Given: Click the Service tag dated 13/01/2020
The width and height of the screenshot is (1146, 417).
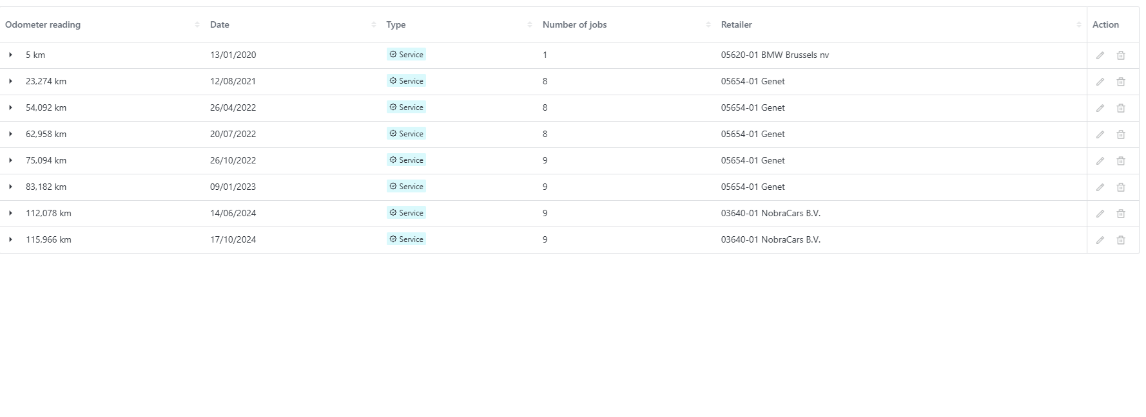Looking at the screenshot, I should point(406,55).
